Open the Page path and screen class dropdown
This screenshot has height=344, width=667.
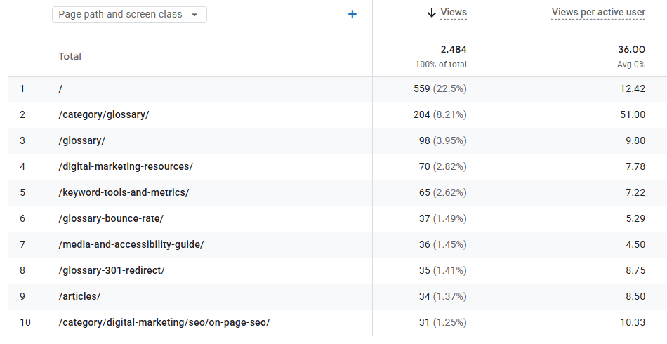[x=129, y=15]
